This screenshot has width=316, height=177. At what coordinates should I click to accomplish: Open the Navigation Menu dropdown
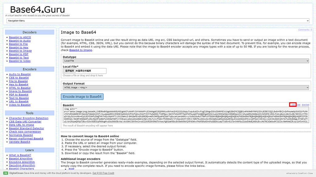tap(158, 21)
